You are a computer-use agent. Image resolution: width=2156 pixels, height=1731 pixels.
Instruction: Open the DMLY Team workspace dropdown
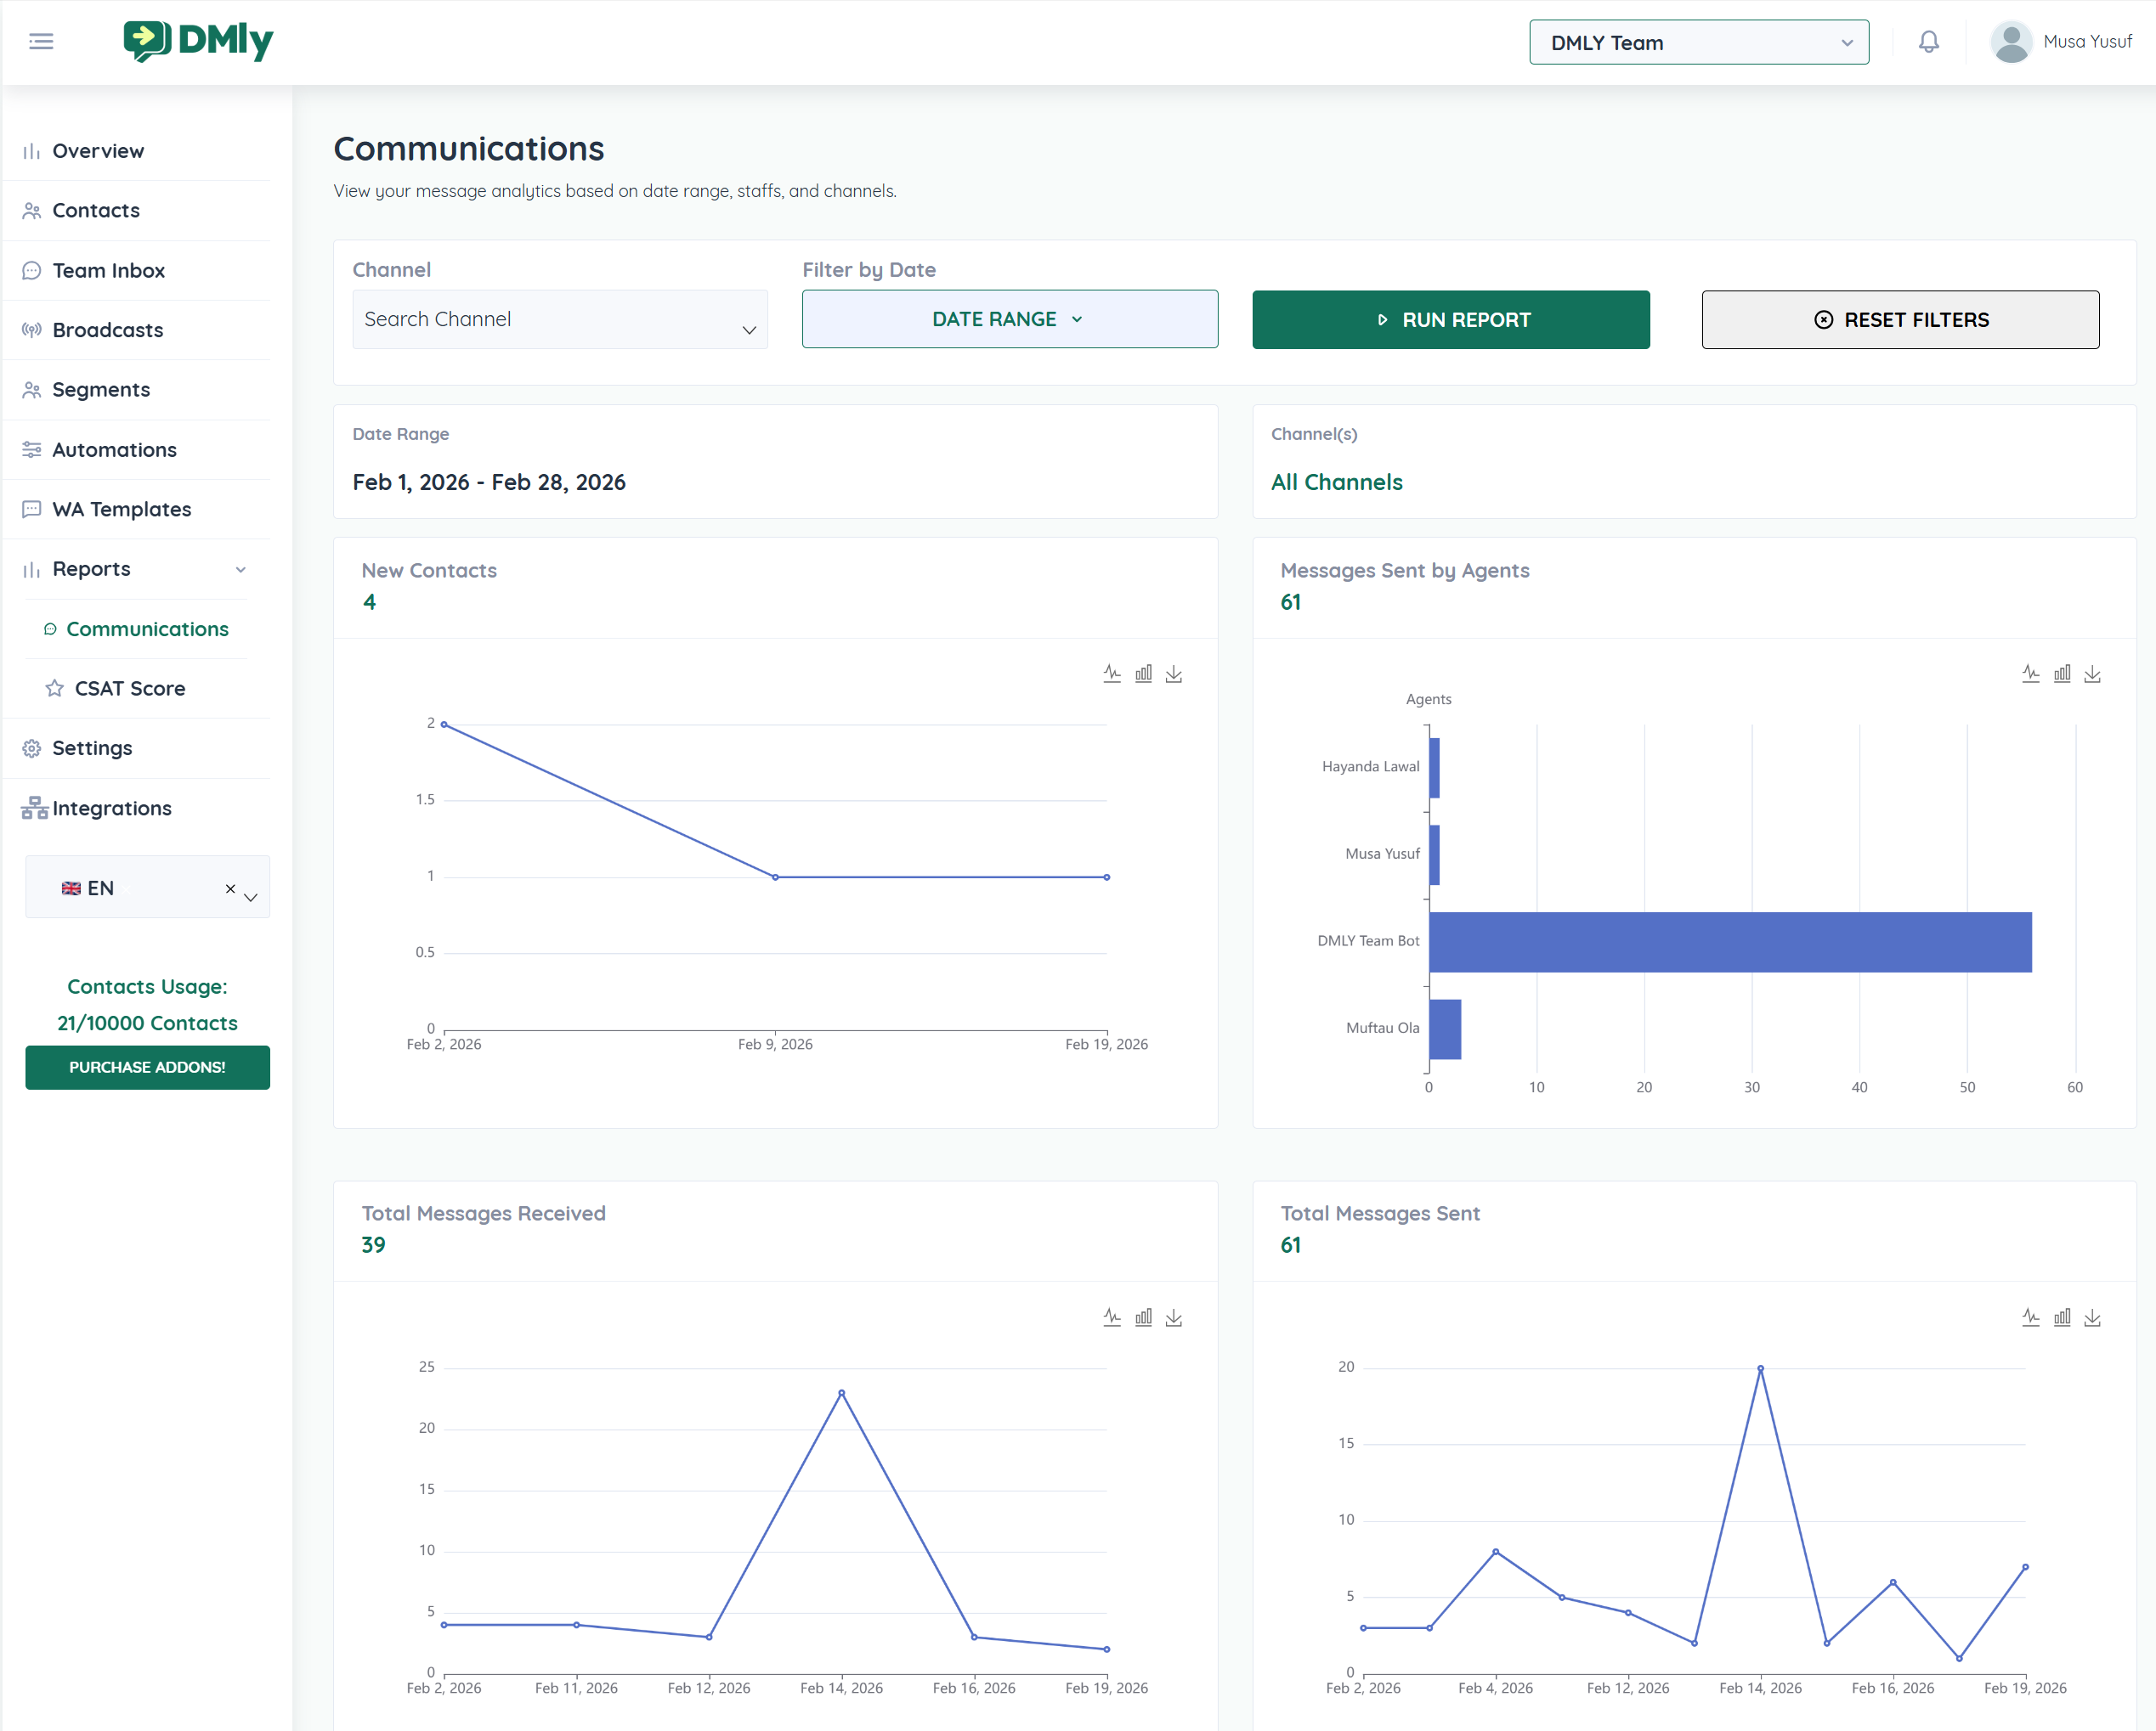(x=1698, y=42)
